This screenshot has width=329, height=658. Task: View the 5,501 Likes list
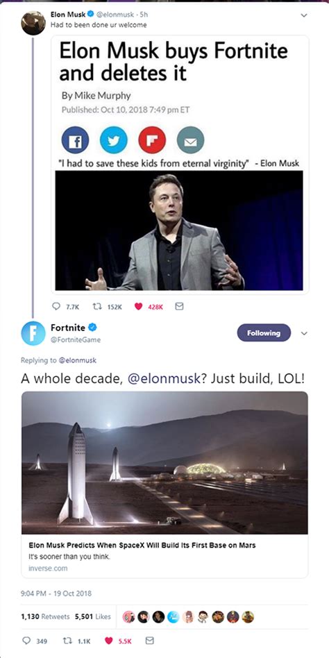(x=93, y=616)
